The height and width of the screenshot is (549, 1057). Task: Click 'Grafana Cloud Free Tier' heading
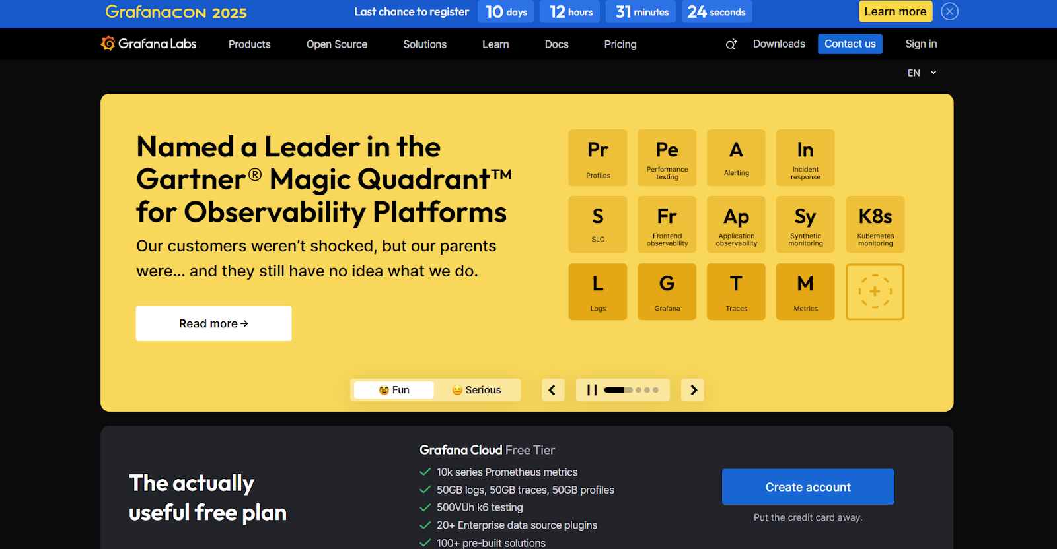(x=488, y=450)
